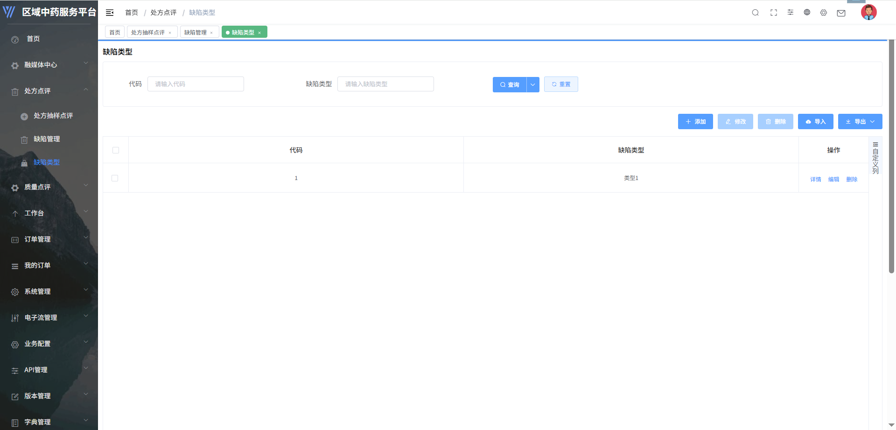The height and width of the screenshot is (430, 896).
Task: Click the vertical page scrollbar
Action: [891, 156]
